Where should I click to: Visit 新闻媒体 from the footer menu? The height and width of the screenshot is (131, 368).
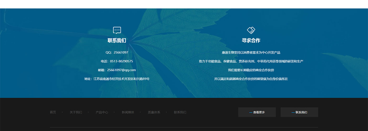click(x=128, y=112)
